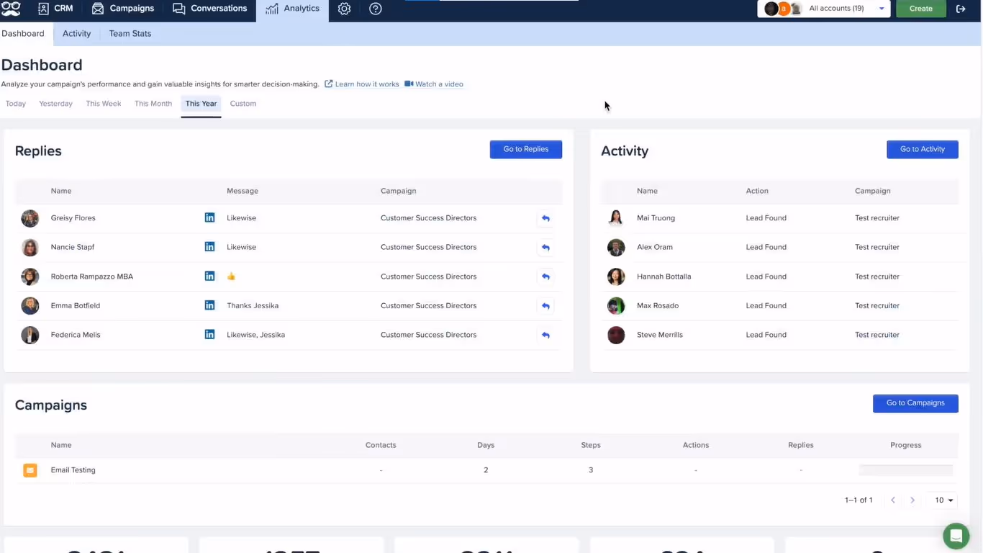Screen dimensions: 983x553
Task: Click the Email Testing progress bar
Action: point(905,469)
